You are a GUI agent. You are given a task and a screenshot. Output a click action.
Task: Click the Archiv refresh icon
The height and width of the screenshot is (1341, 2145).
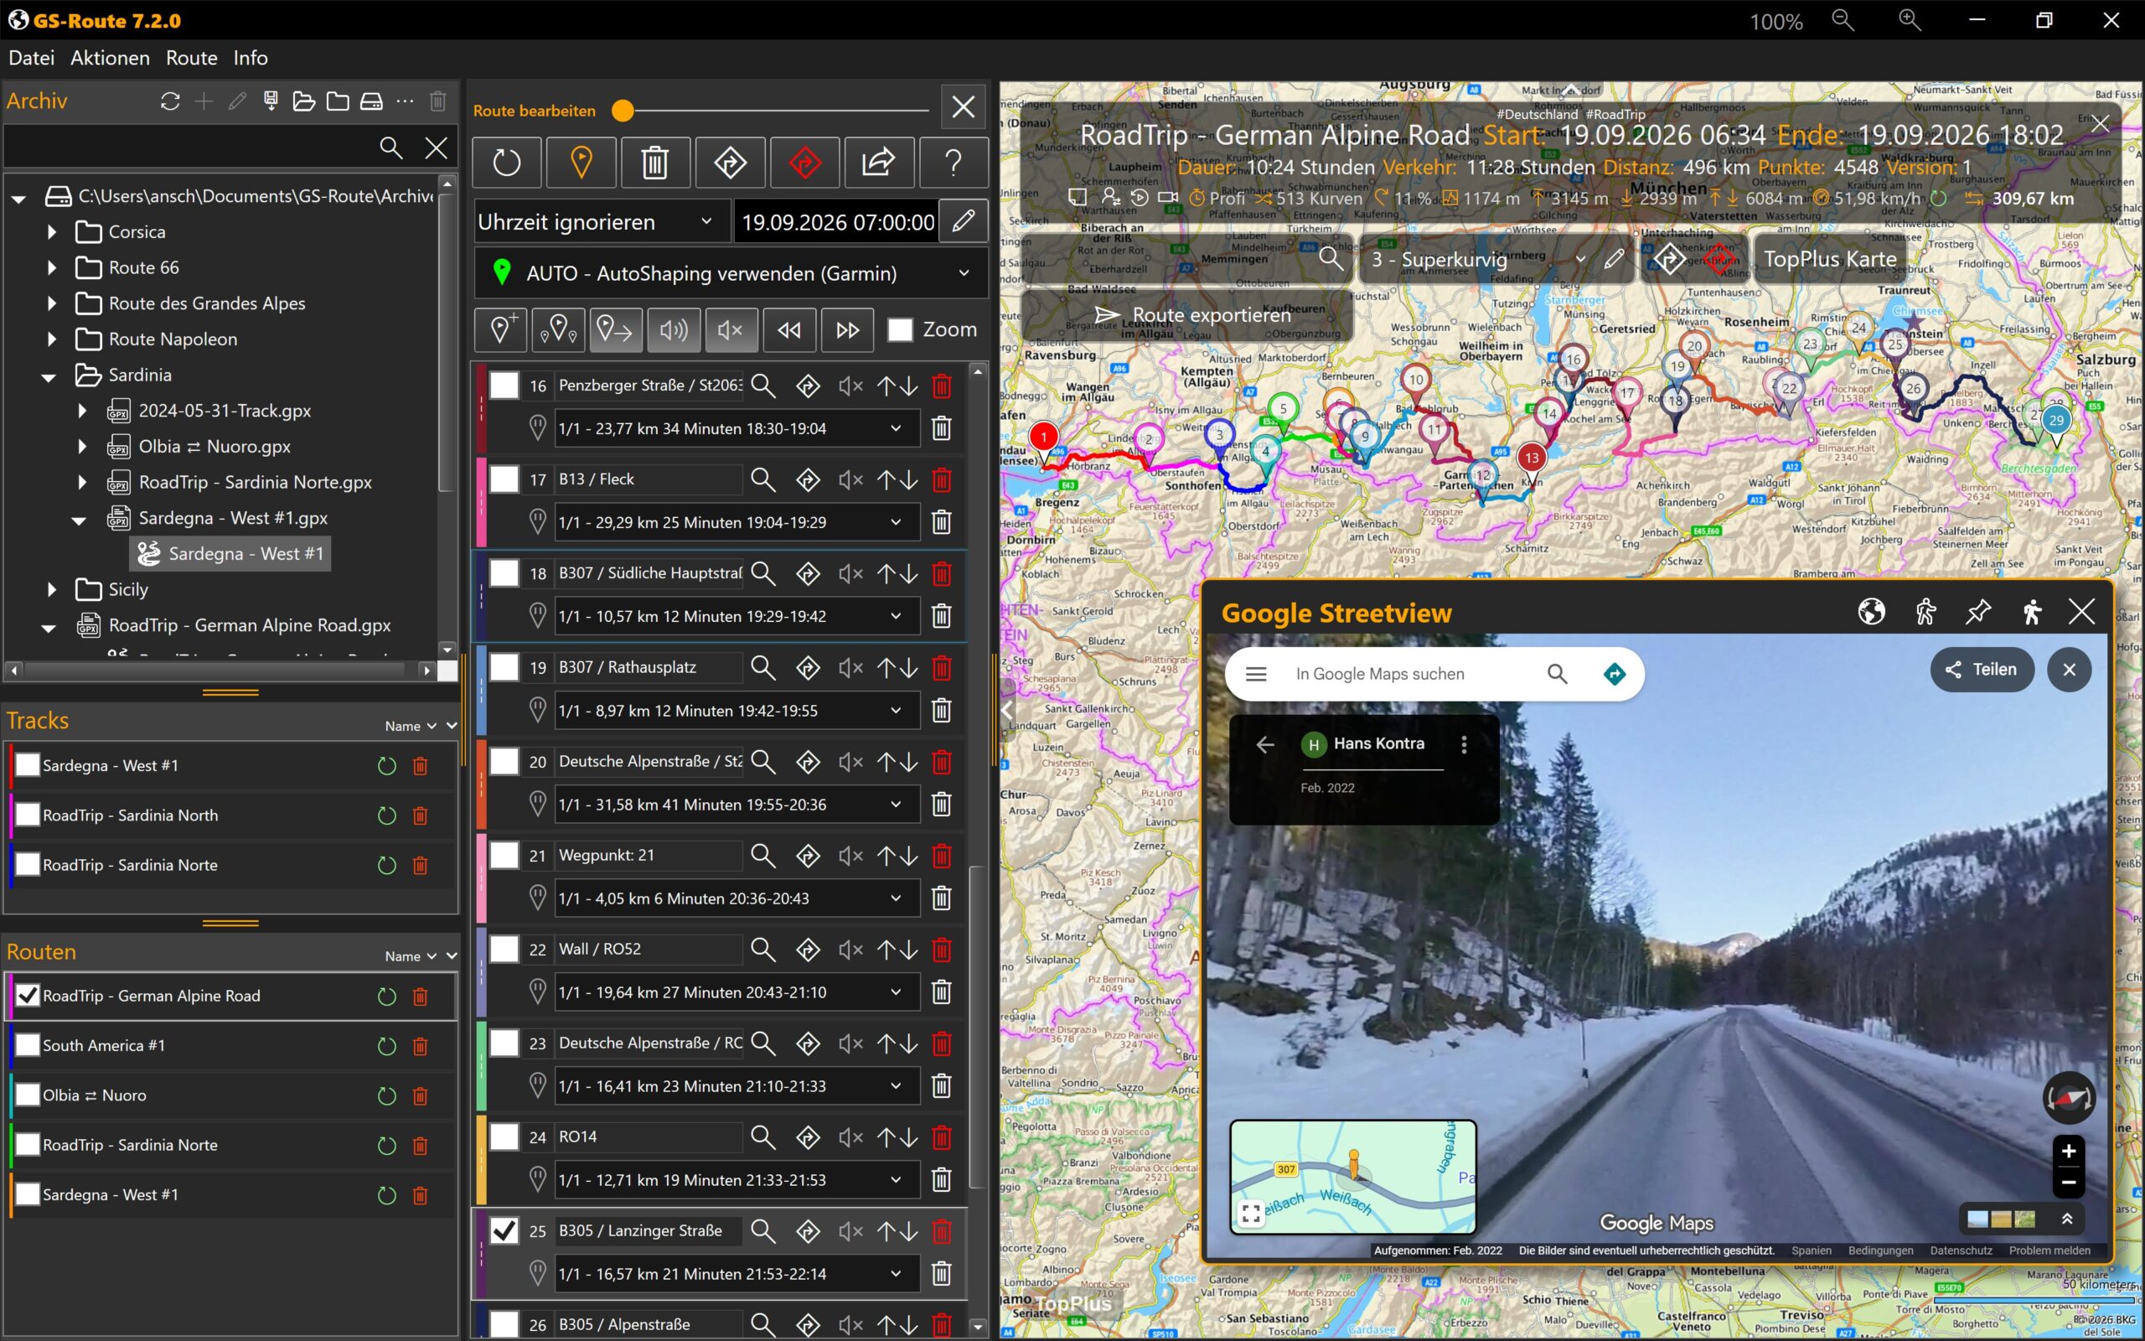[x=170, y=101]
